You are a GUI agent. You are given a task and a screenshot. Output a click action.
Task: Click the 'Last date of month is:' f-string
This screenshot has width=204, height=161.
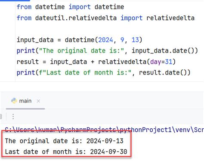(85, 73)
